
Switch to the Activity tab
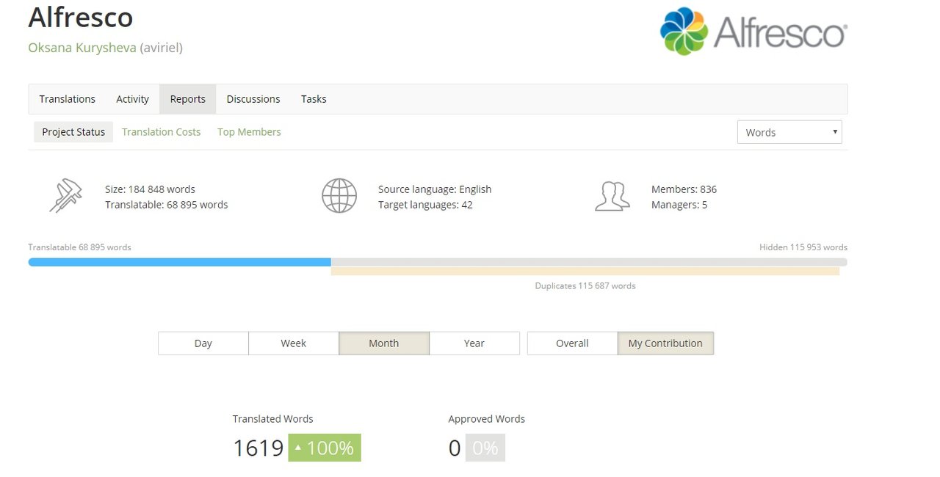132,99
